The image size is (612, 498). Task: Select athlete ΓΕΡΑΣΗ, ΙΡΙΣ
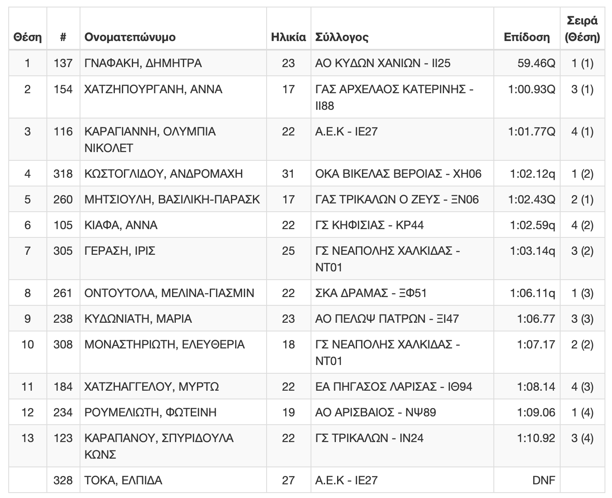click(120, 251)
